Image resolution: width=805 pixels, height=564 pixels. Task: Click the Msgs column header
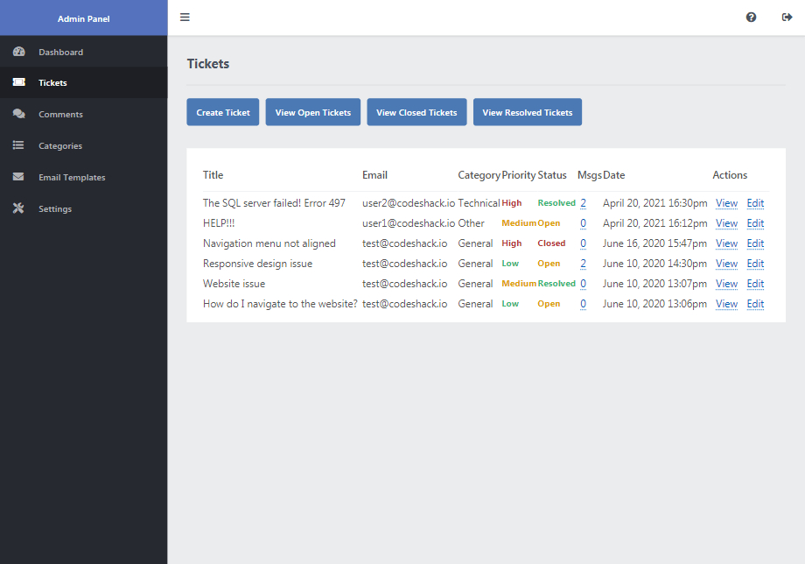[590, 175]
